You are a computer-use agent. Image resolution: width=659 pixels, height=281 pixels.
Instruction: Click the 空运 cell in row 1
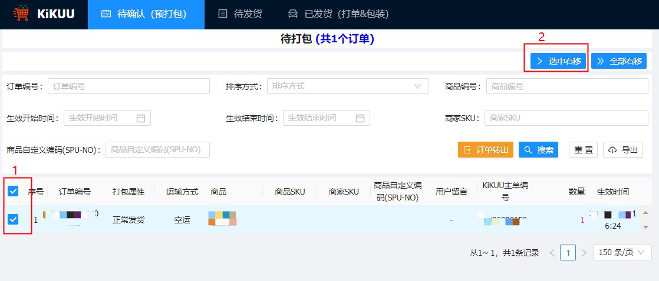tap(182, 220)
